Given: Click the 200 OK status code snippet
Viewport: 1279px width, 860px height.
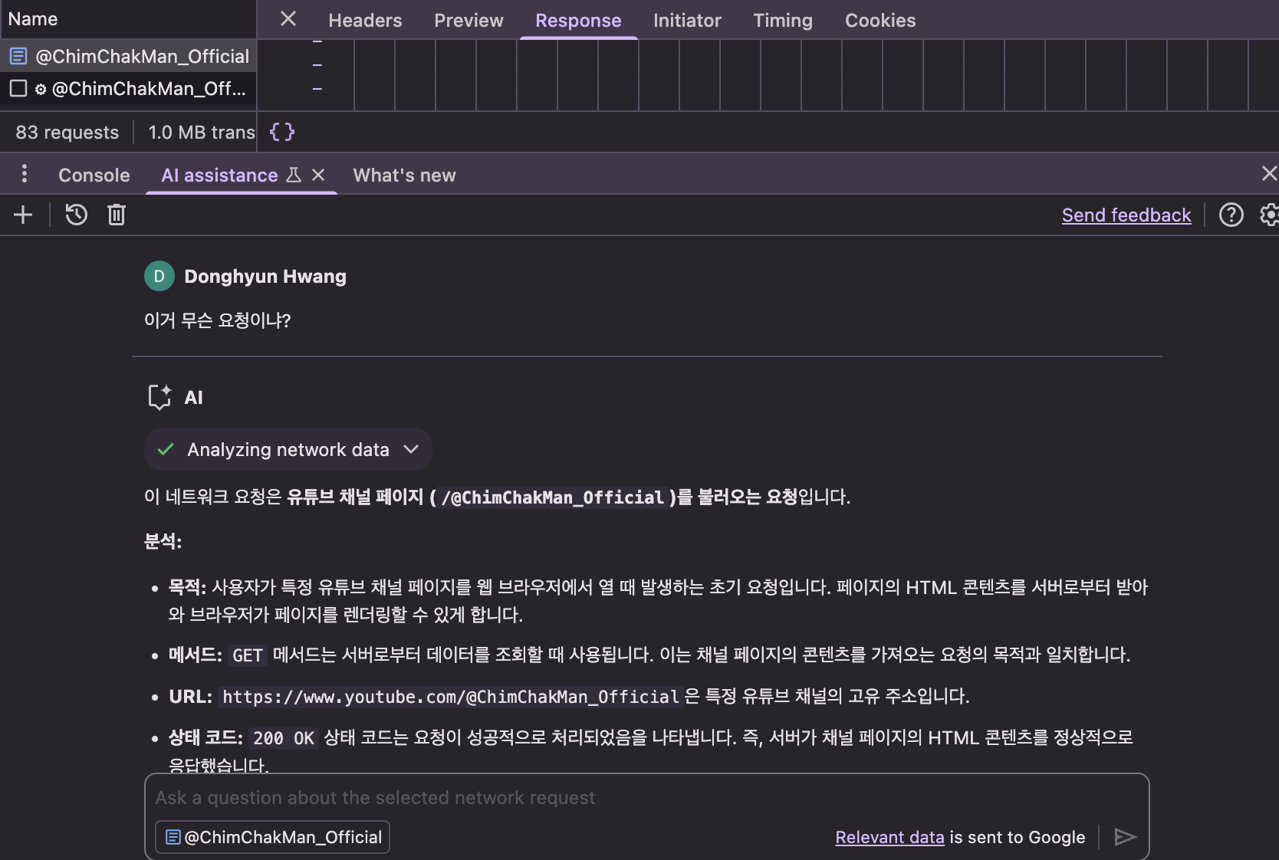Looking at the screenshot, I should click(x=284, y=738).
